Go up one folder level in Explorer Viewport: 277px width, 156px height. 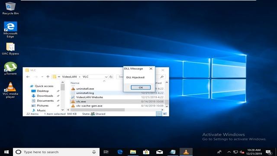48,77
